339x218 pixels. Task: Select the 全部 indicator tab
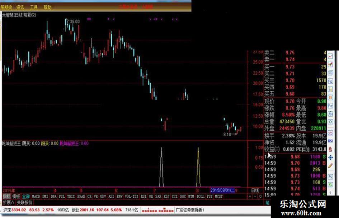pos(26,197)
